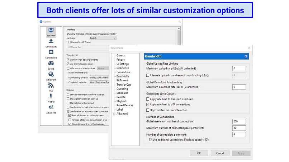Click Cancel in Preferences dialog

pos(220,153)
